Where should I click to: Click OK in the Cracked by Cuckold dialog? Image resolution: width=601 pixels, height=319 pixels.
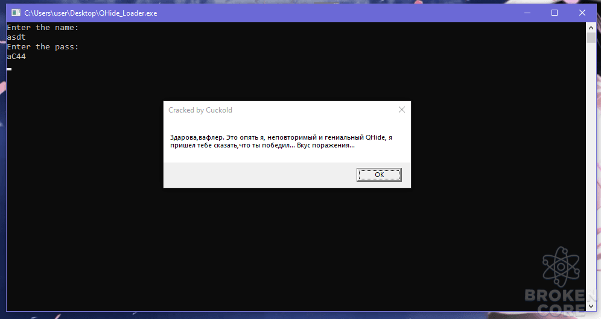click(379, 175)
